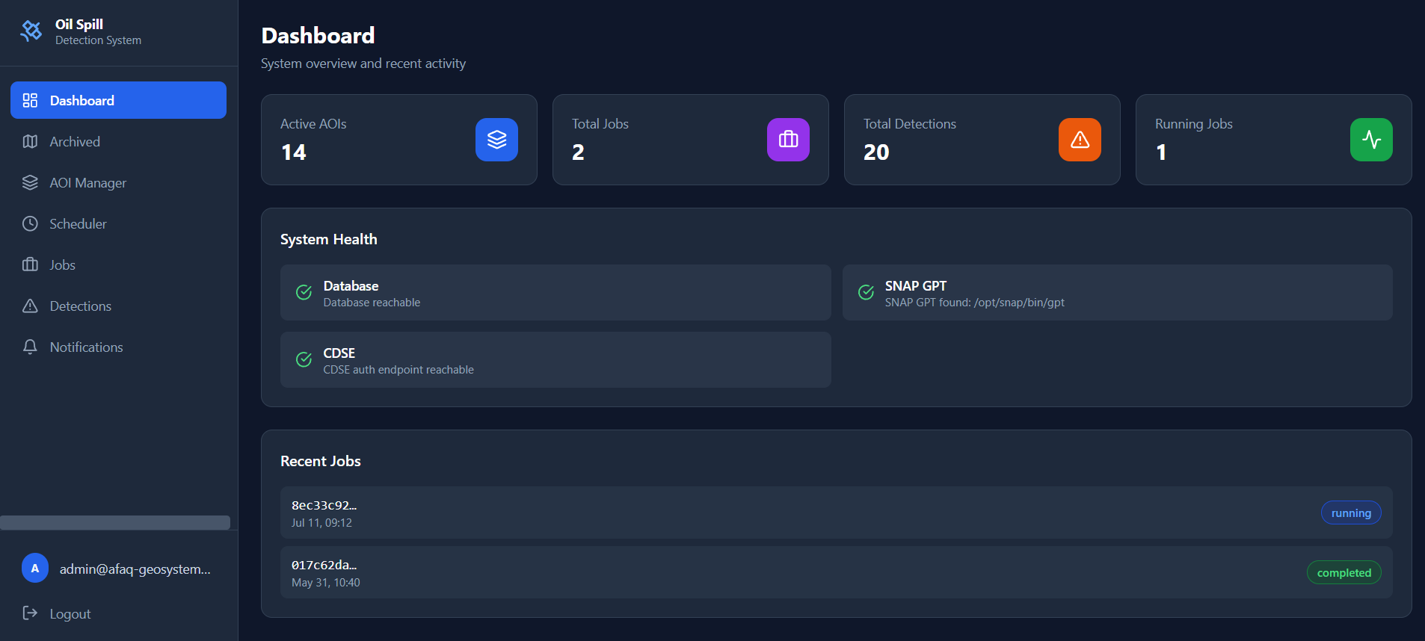
Task: Click the Detections warning triangle icon in sidebar
Action: click(x=30, y=306)
